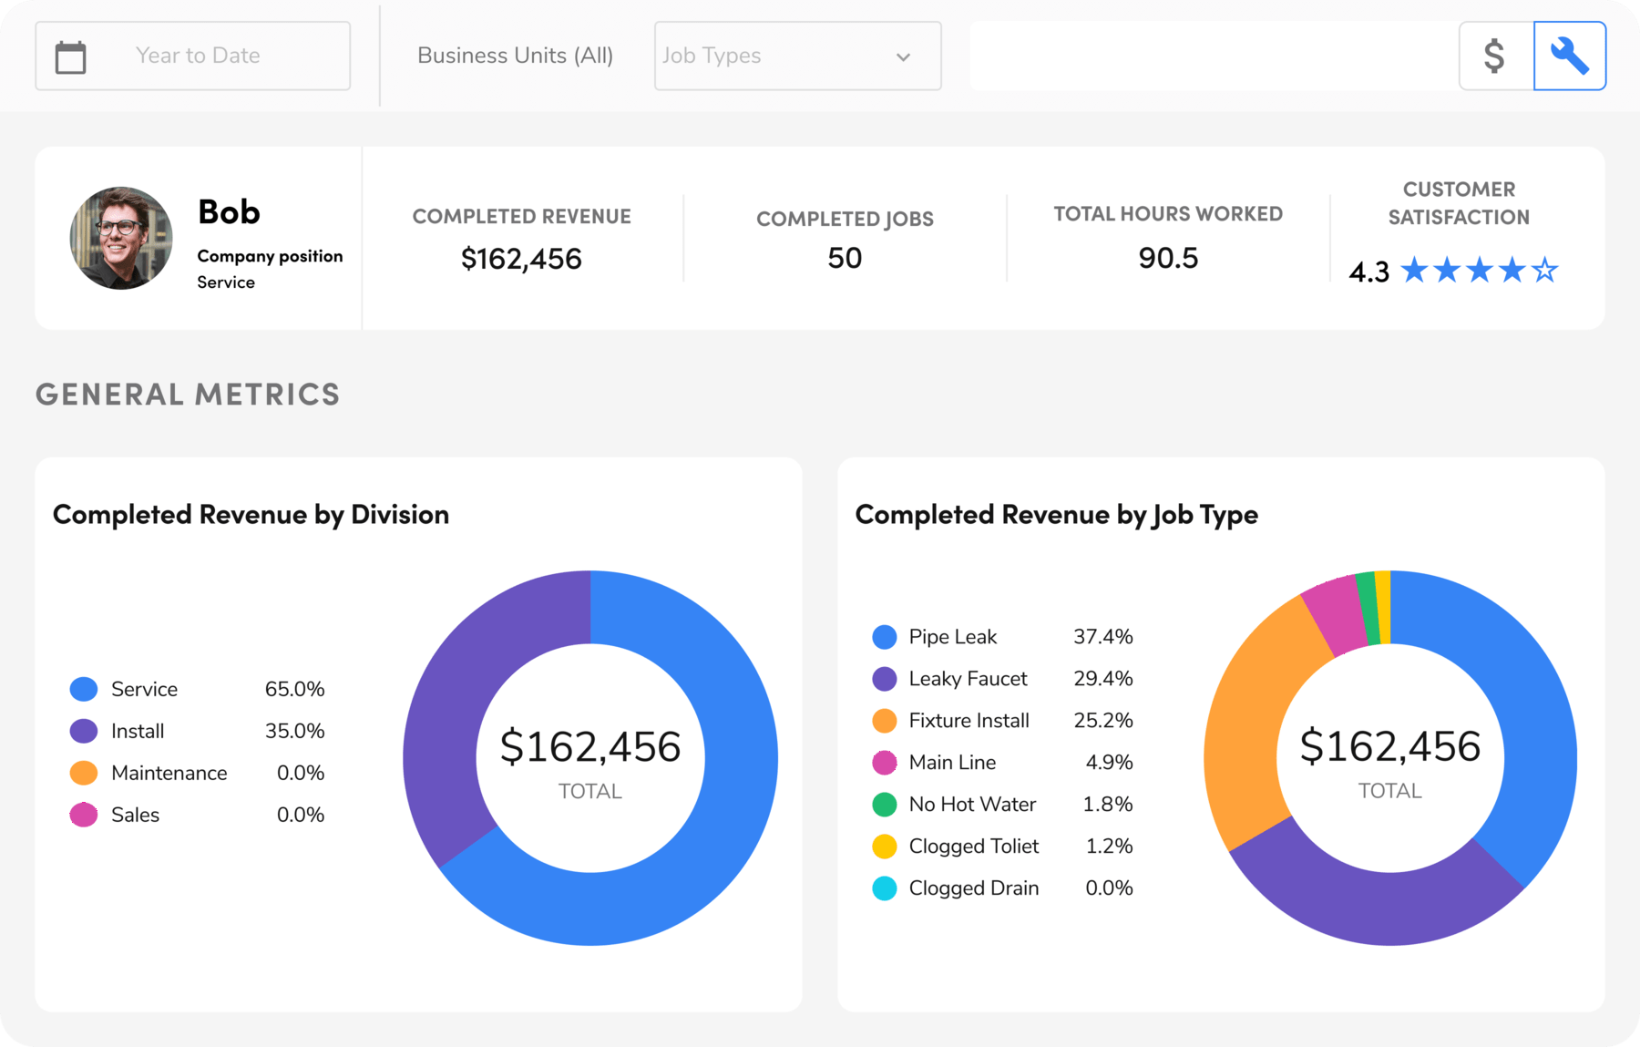The width and height of the screenshot is (1640, 1047).
Task: Open the wrench settings tool
Action: click(x=1570, y=56)
